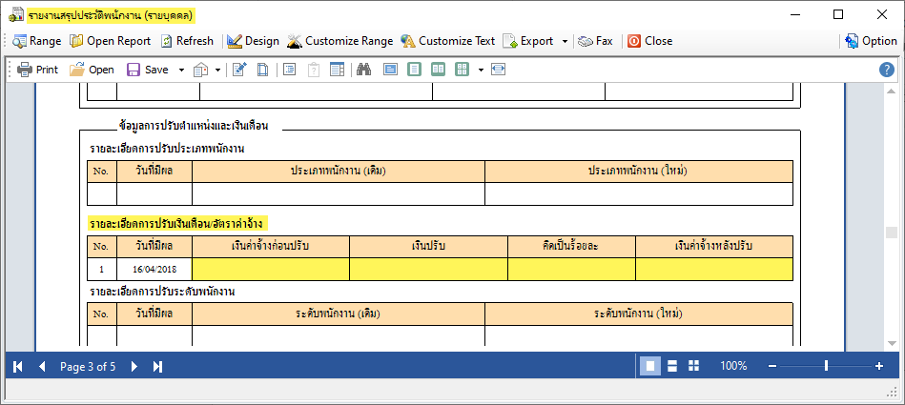
Task: Select multiple pages mode in status bar
Action: click(x=693, y=366)
